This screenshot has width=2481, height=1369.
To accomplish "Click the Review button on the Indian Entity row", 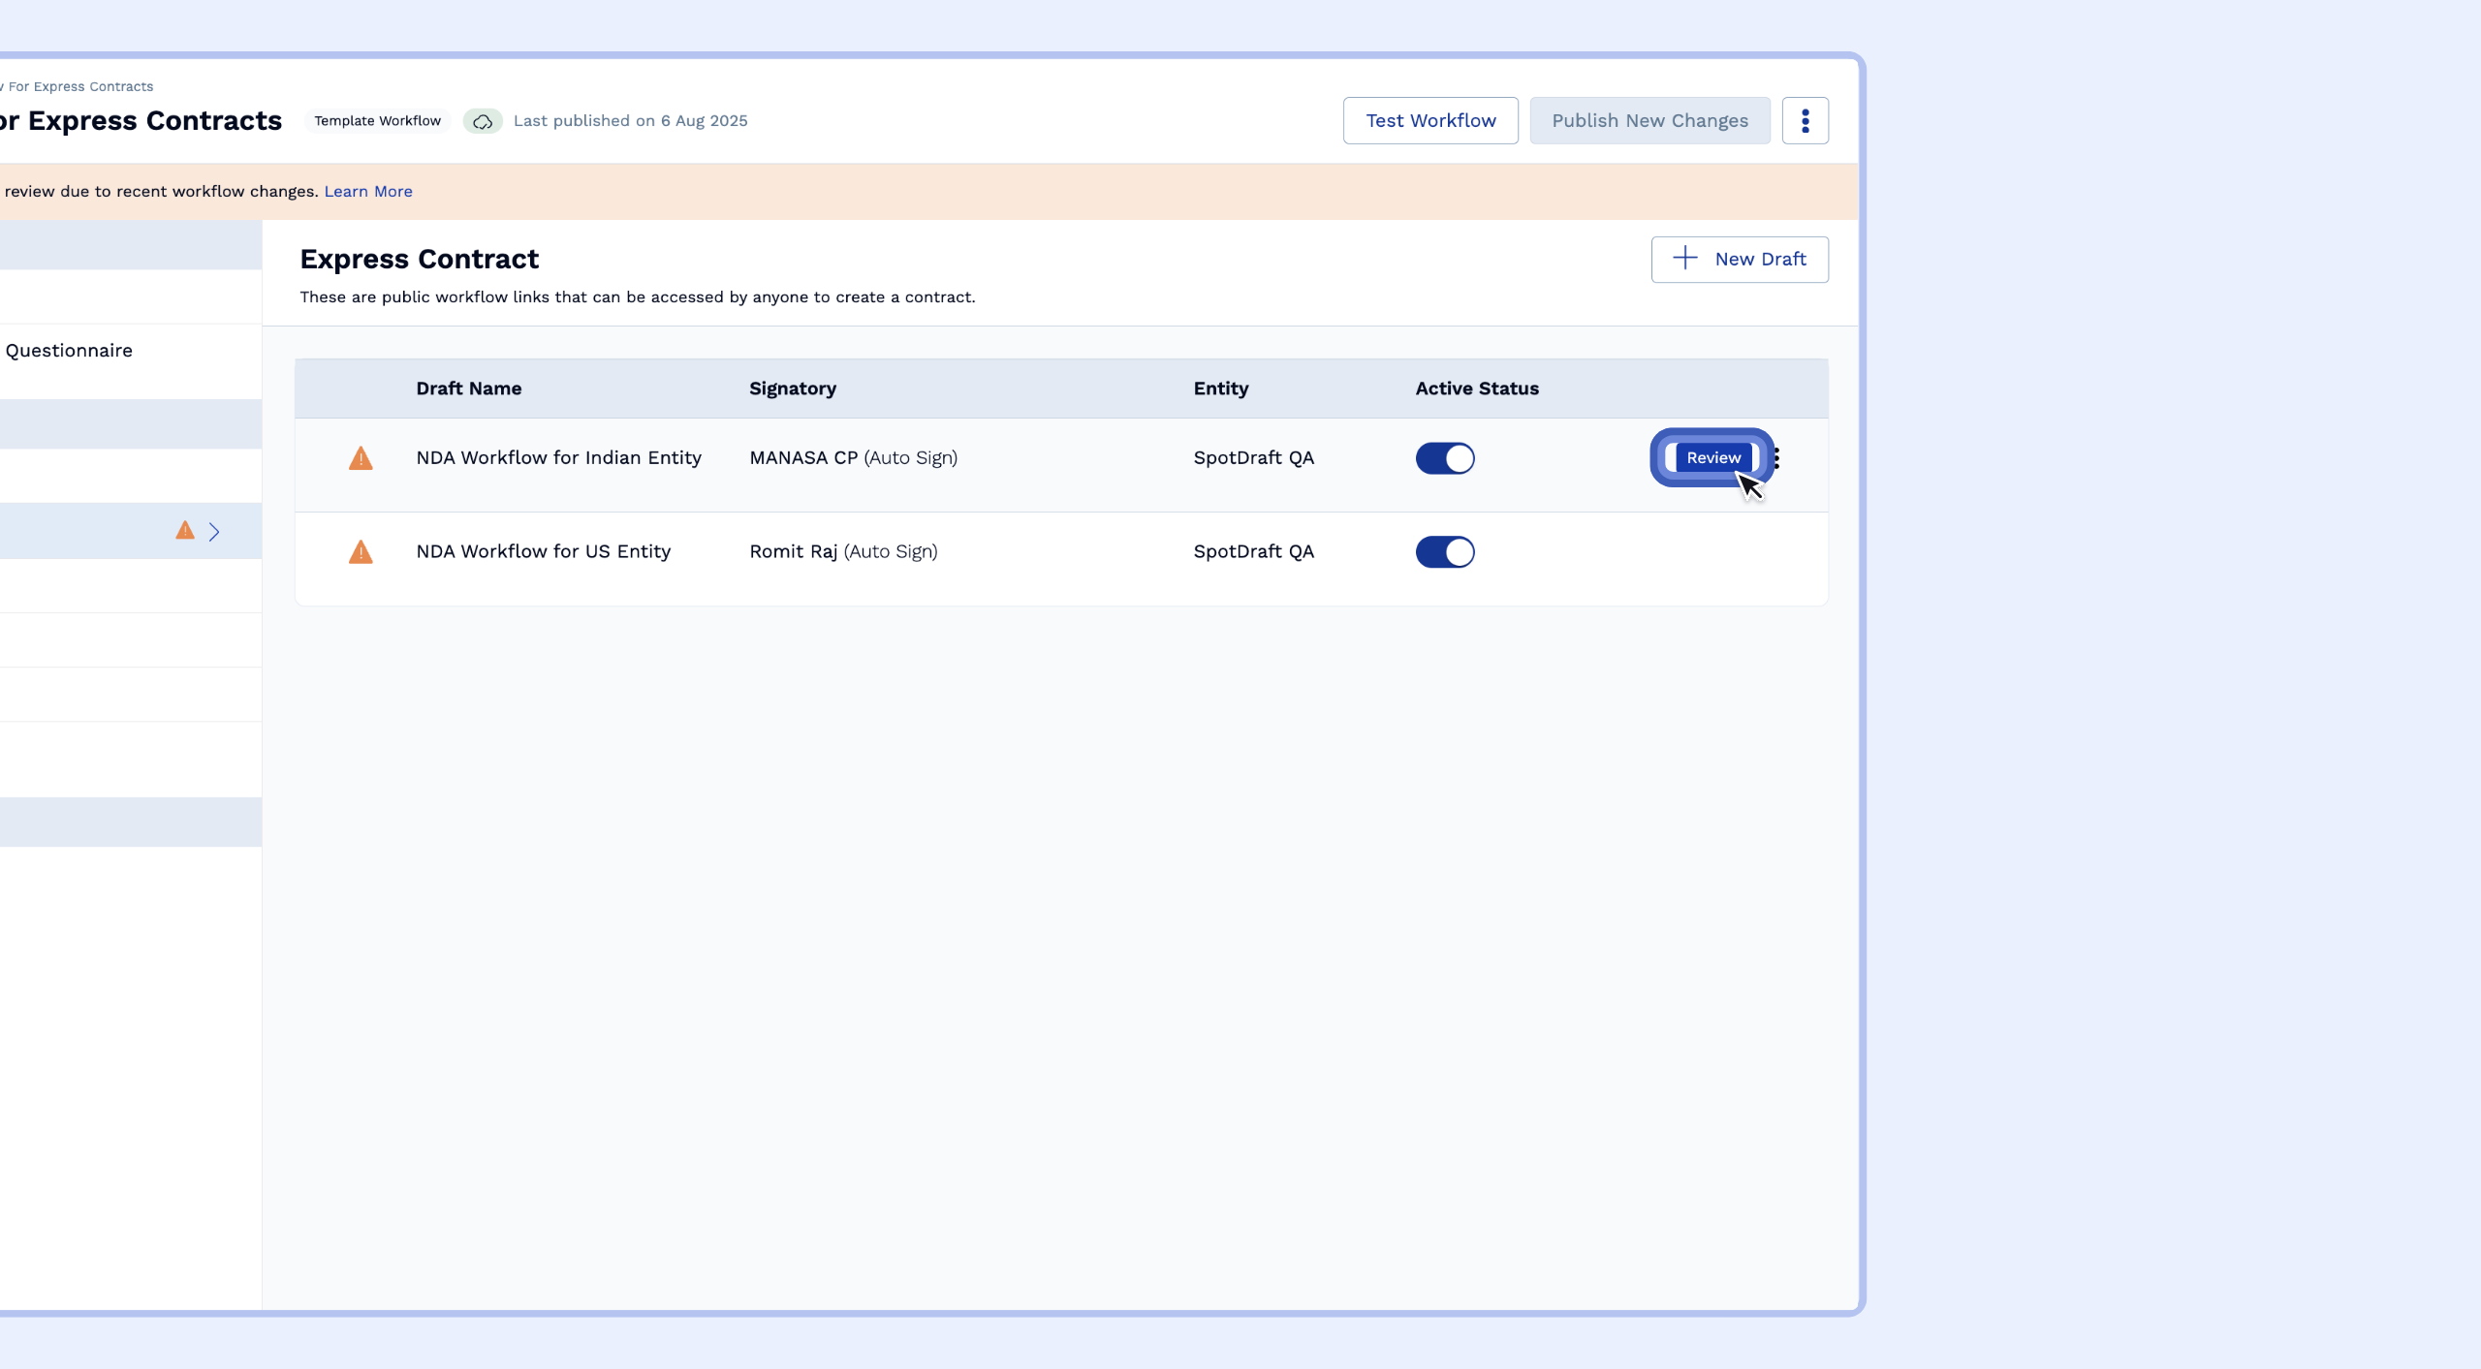I will tap(1712, 457).
